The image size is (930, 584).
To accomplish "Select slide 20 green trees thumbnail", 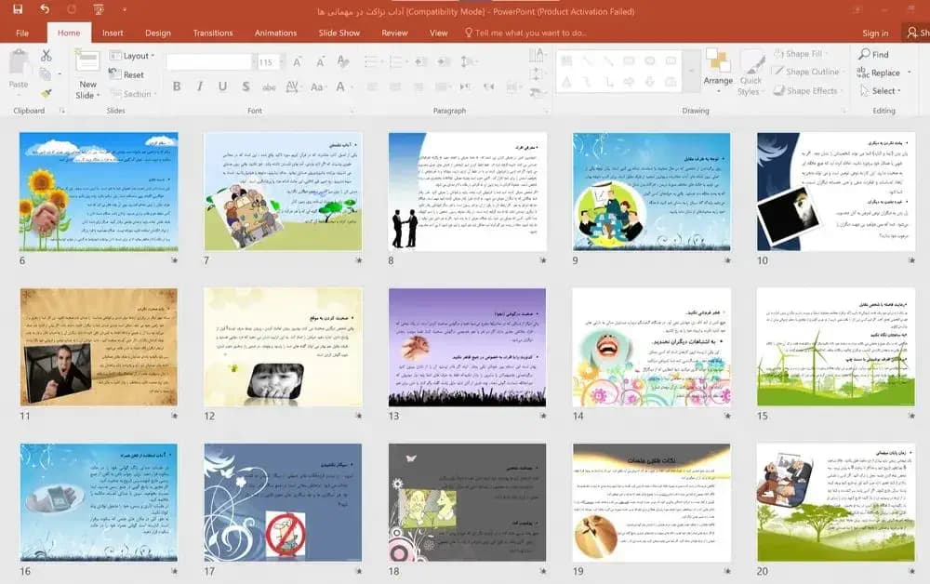I will coord(836,503).
